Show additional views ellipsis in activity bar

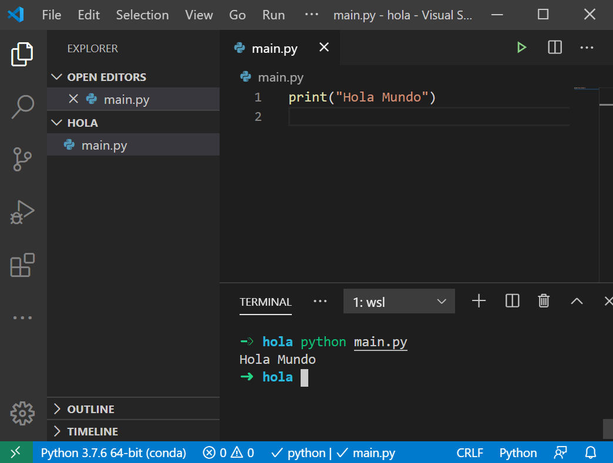pyautogui.click(x=22, y=317)
